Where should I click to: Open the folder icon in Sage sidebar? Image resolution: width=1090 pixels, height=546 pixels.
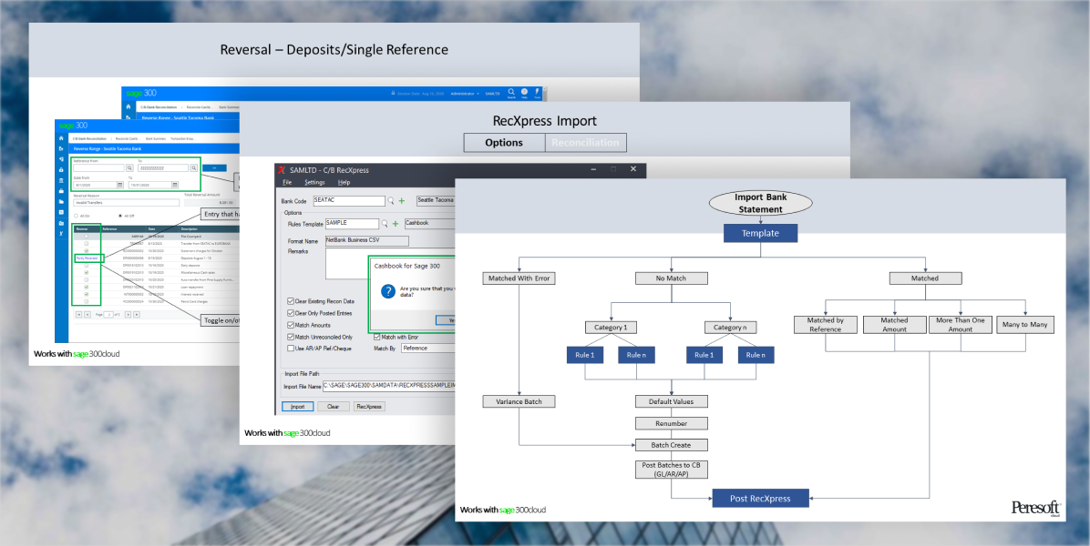61,202
